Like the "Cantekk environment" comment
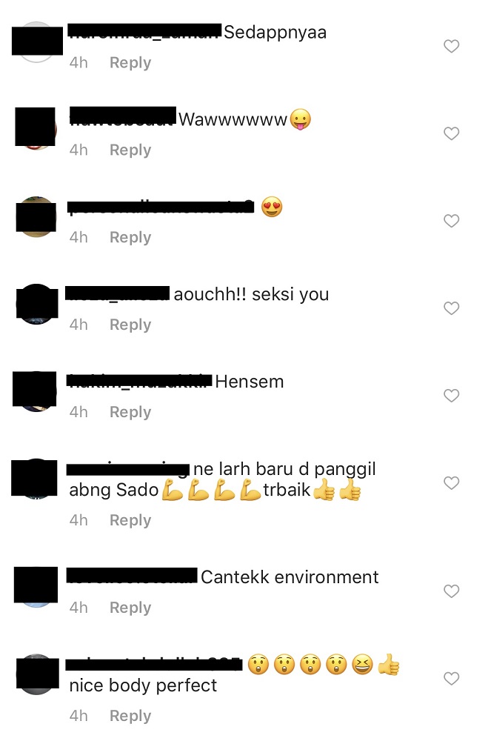 [451, 591]
